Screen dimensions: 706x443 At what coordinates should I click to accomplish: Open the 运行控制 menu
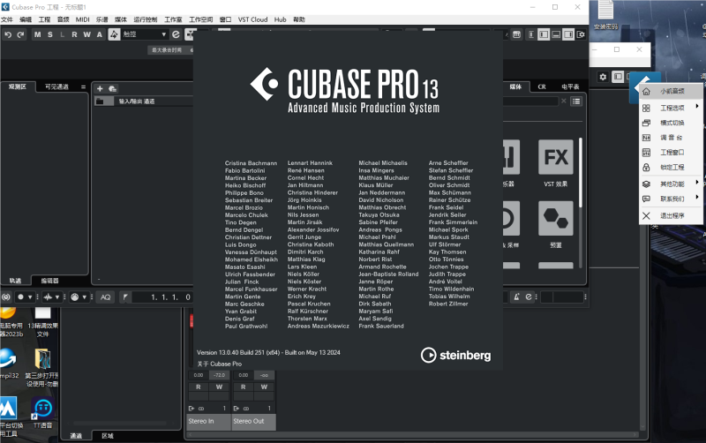[x=146, y=19]
